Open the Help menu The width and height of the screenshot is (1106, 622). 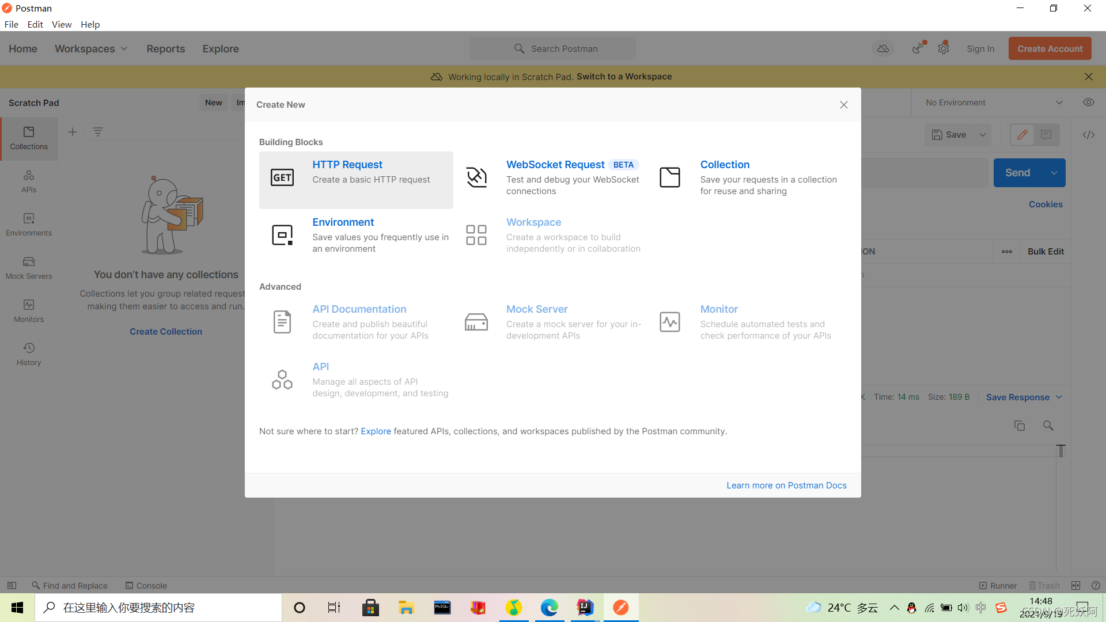click(90, 24)
